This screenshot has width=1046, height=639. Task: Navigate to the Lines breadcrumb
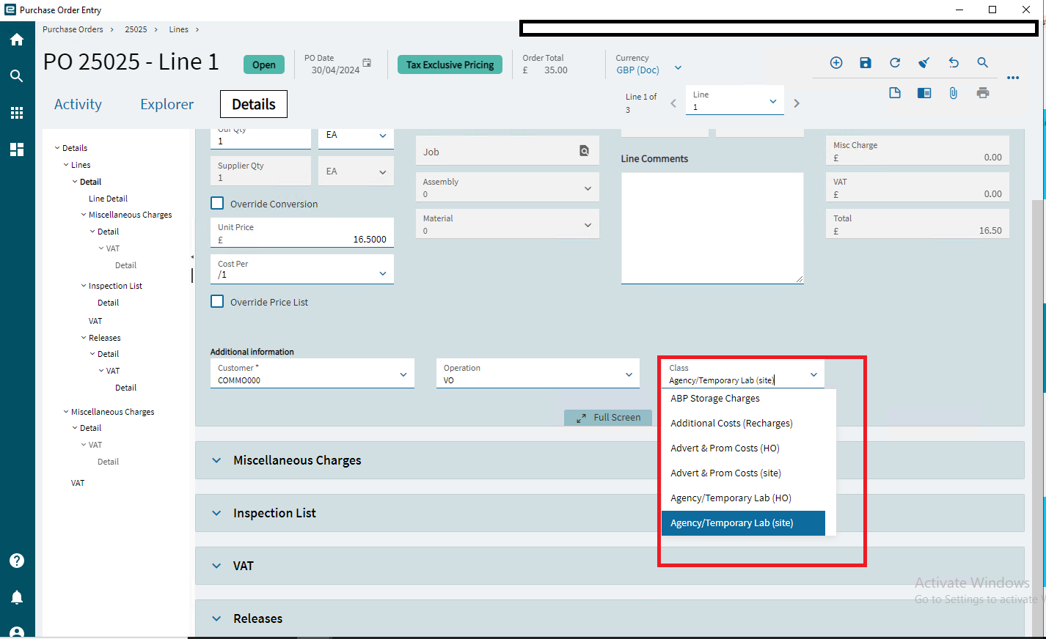pos(179,29)
